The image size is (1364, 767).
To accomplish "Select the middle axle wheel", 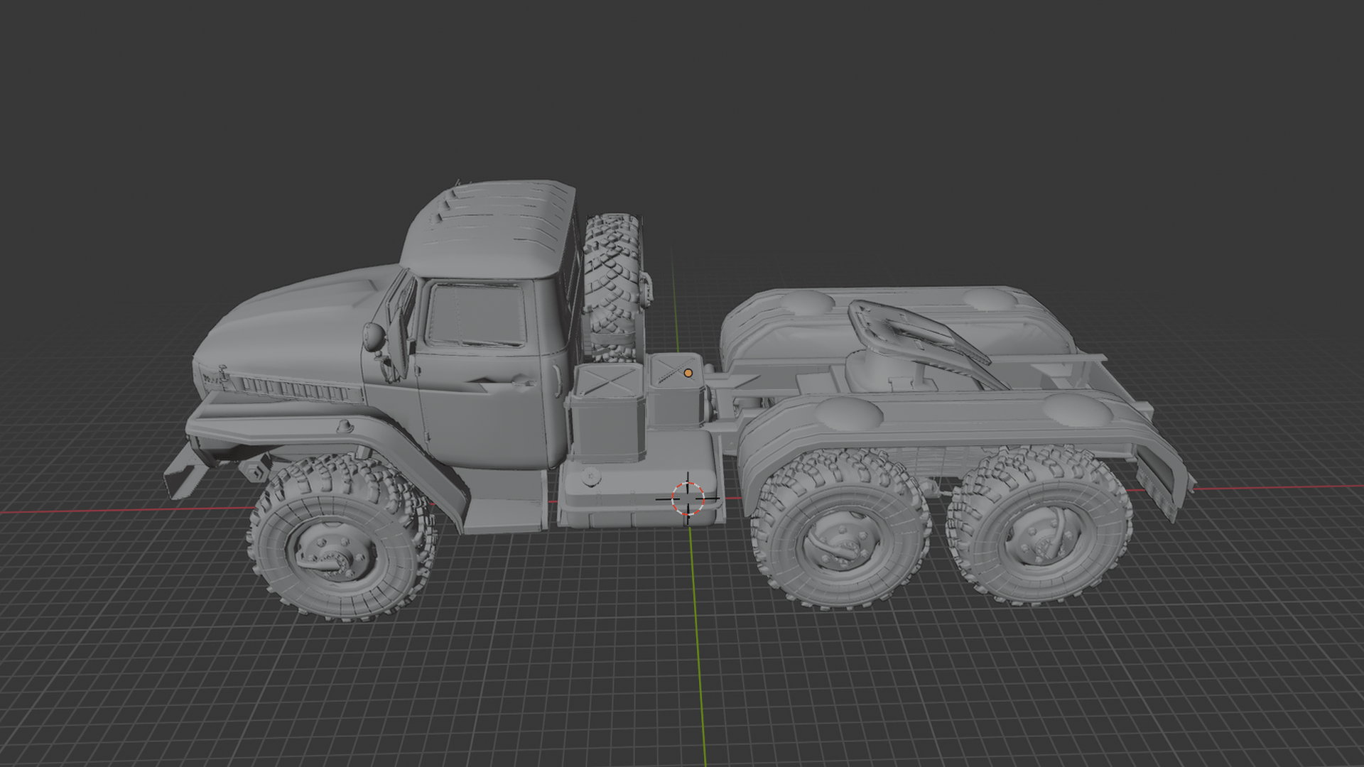I will pos(840,528).
